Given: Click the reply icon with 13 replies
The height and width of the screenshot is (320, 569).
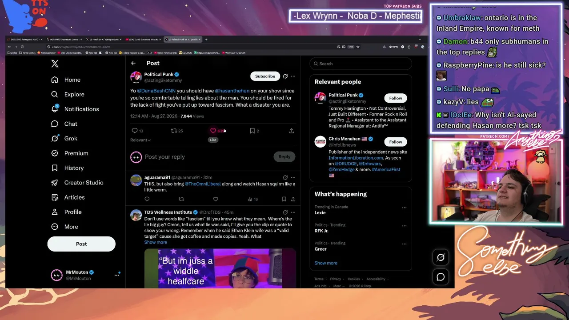Looking at the screenshot, I should tap(137, 131).
